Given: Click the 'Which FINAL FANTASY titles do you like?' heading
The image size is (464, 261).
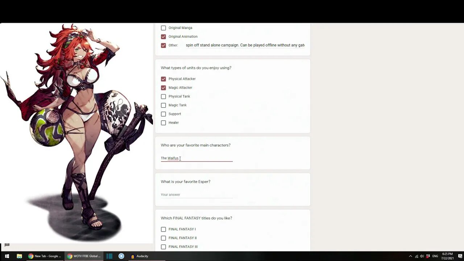Looking at the screenshot, I should click(196, 218).
